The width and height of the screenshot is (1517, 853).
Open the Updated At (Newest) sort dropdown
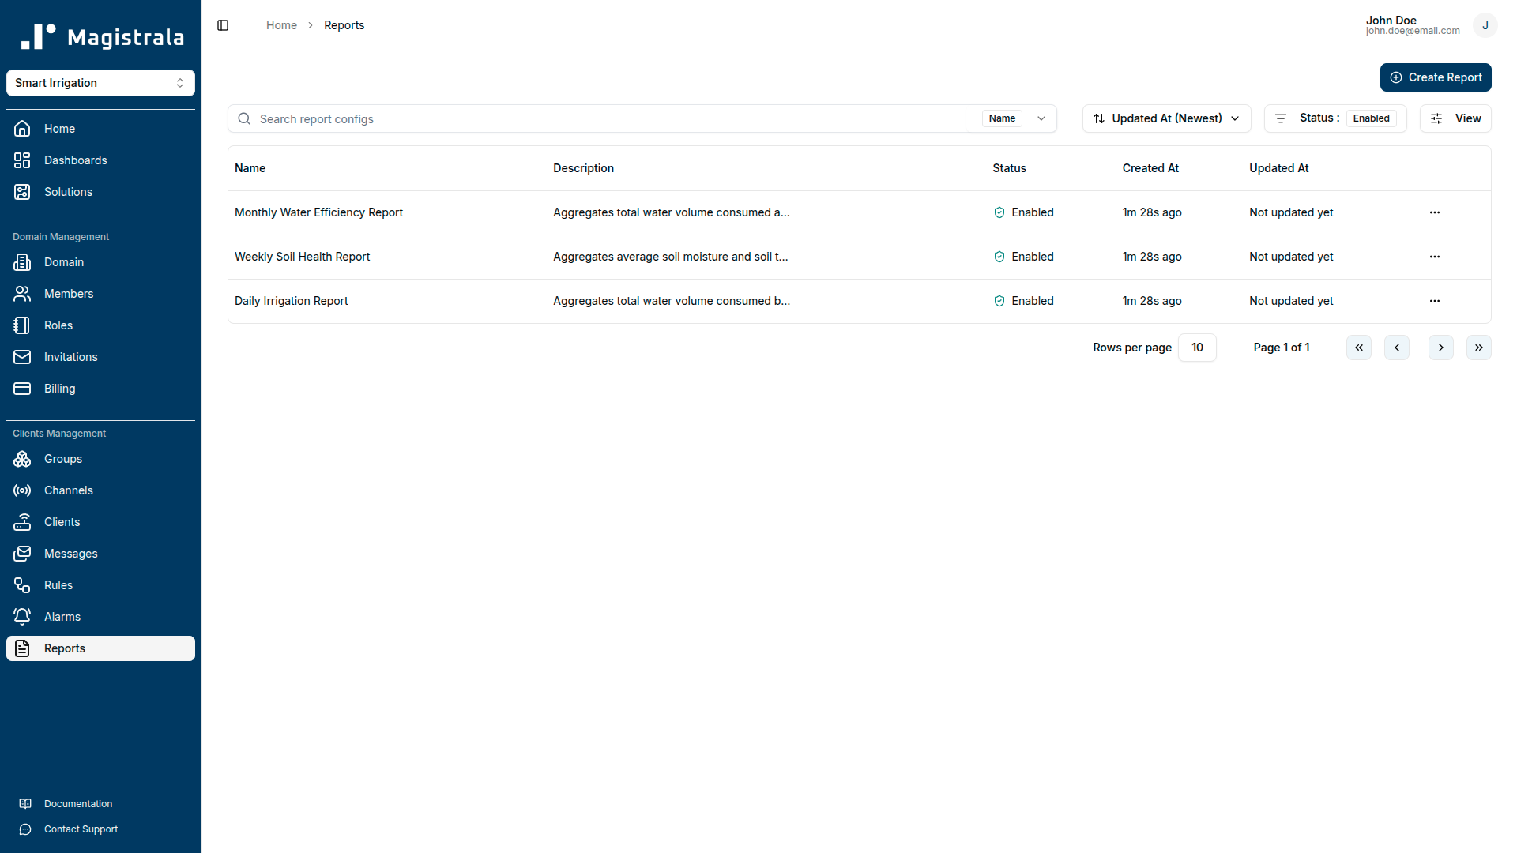coord(1166,118)
